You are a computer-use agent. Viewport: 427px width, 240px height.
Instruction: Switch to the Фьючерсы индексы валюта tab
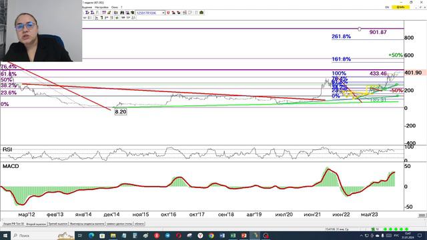(87, 224)
